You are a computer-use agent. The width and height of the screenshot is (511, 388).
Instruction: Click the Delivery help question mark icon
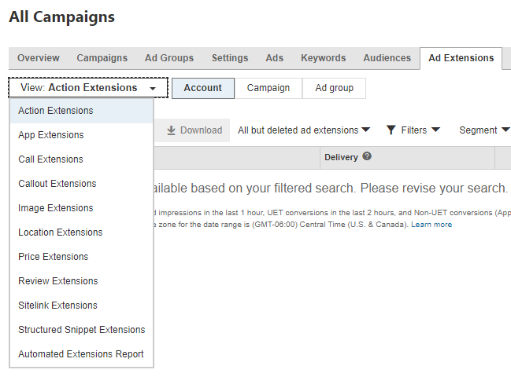click(367, 156)
